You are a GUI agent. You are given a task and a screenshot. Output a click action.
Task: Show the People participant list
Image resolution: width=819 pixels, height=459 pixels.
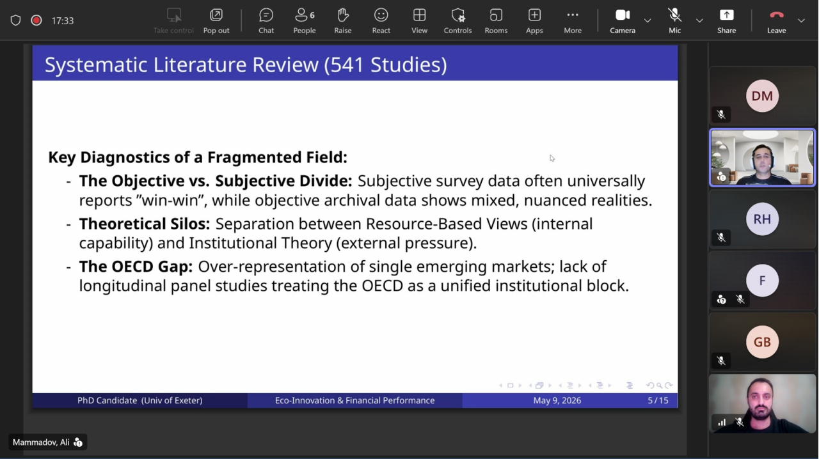[x=305, y=20]
